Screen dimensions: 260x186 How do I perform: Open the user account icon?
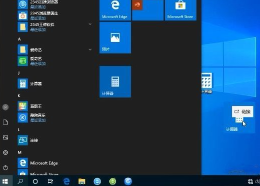coord(5,107)
